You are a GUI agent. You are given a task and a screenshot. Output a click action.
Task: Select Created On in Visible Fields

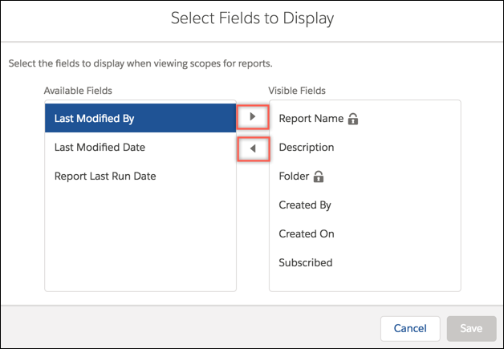coord(365,234)
